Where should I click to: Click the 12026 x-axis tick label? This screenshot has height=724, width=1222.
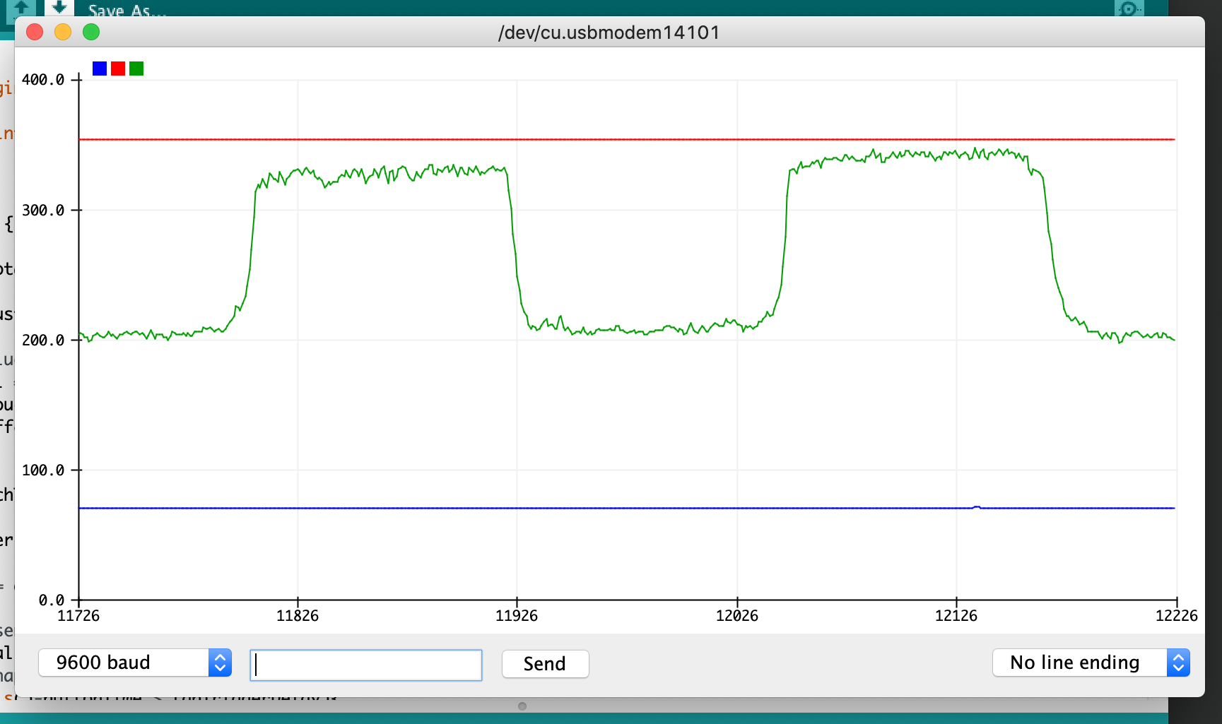point(736,616)
